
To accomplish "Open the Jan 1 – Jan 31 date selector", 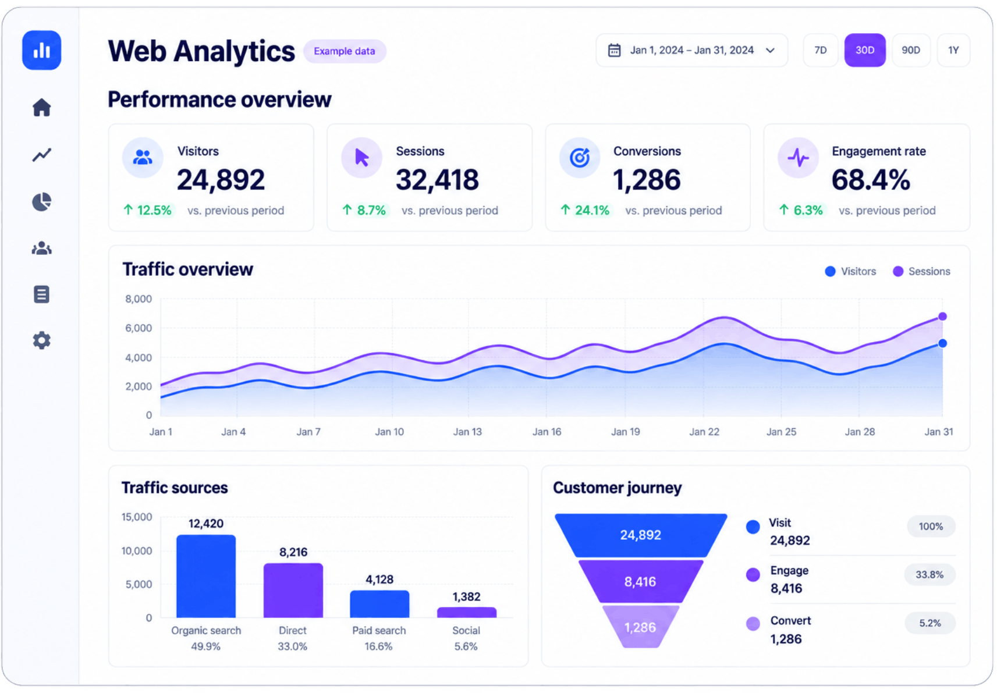I will [x=691, y=51].
